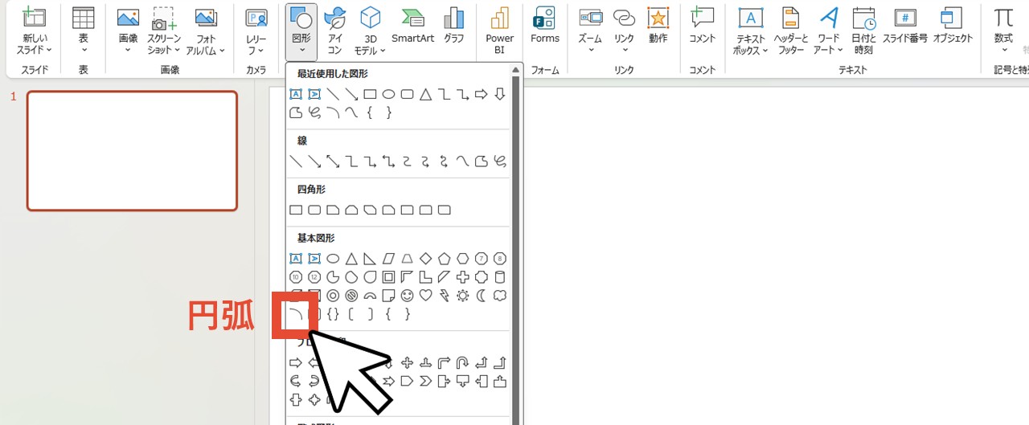The image size is (1029, 425).
Task: Select the cloud shape in basic shapes
Action: [x=499, y=296]
